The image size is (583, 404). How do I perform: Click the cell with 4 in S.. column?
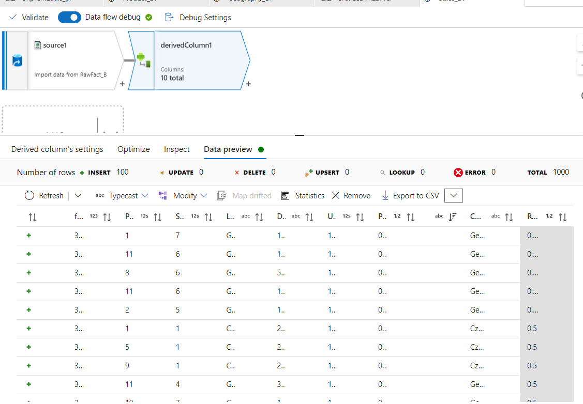click(x=178, y=384)
